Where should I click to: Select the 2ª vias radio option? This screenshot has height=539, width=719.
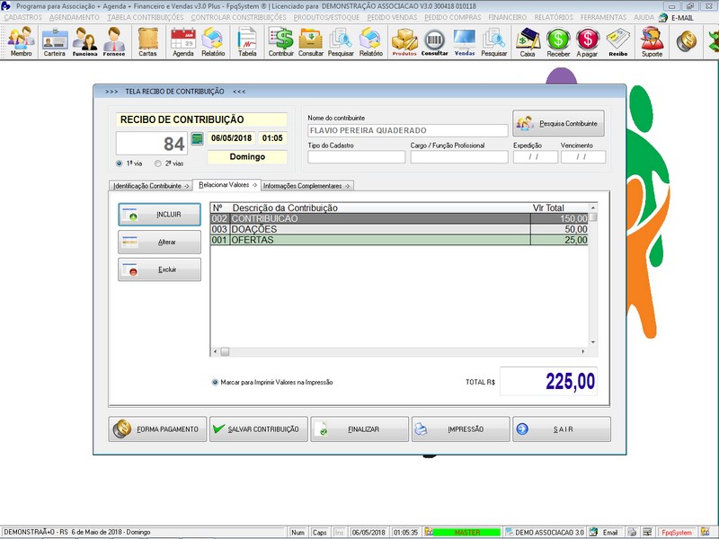pos(158,163)
